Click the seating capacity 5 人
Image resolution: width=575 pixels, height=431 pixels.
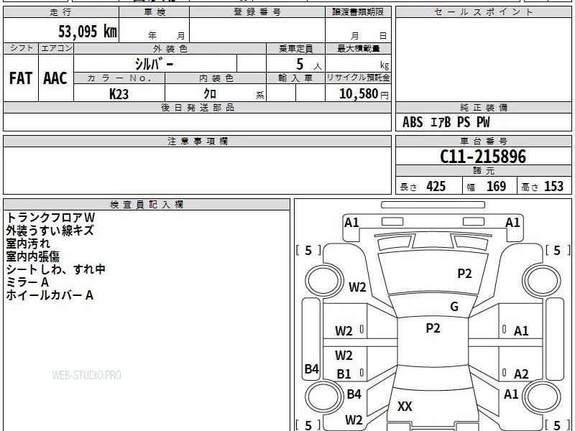pyautogui.click(x=308, y=65)
